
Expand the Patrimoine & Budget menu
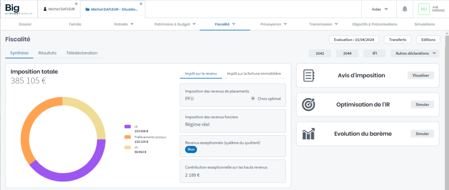[x=175, y=24]
